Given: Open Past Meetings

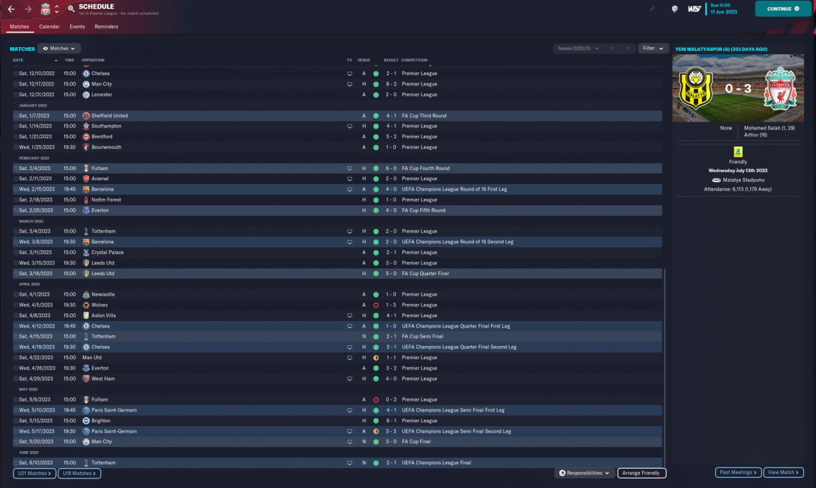Looking at the screenshot, I should pos(738,473).
